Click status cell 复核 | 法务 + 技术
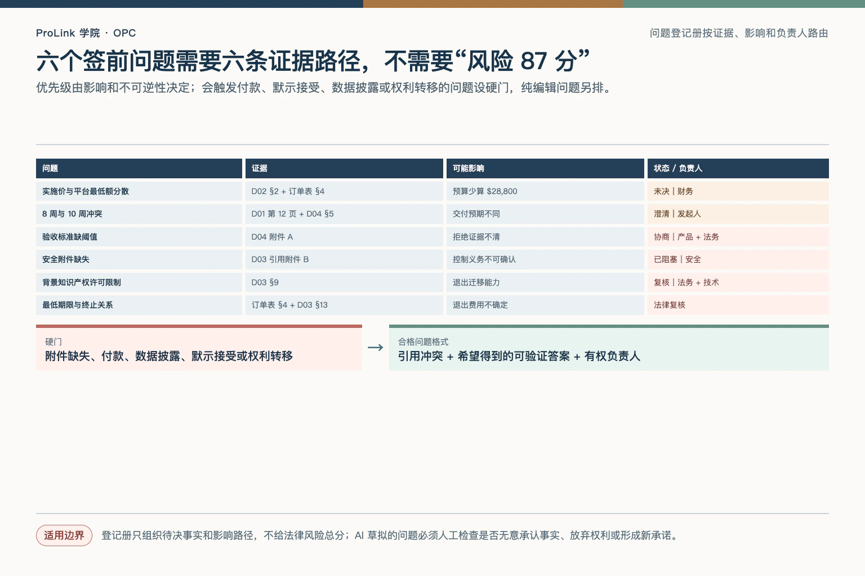The image size is (865, 576). (x=738, y=282)
